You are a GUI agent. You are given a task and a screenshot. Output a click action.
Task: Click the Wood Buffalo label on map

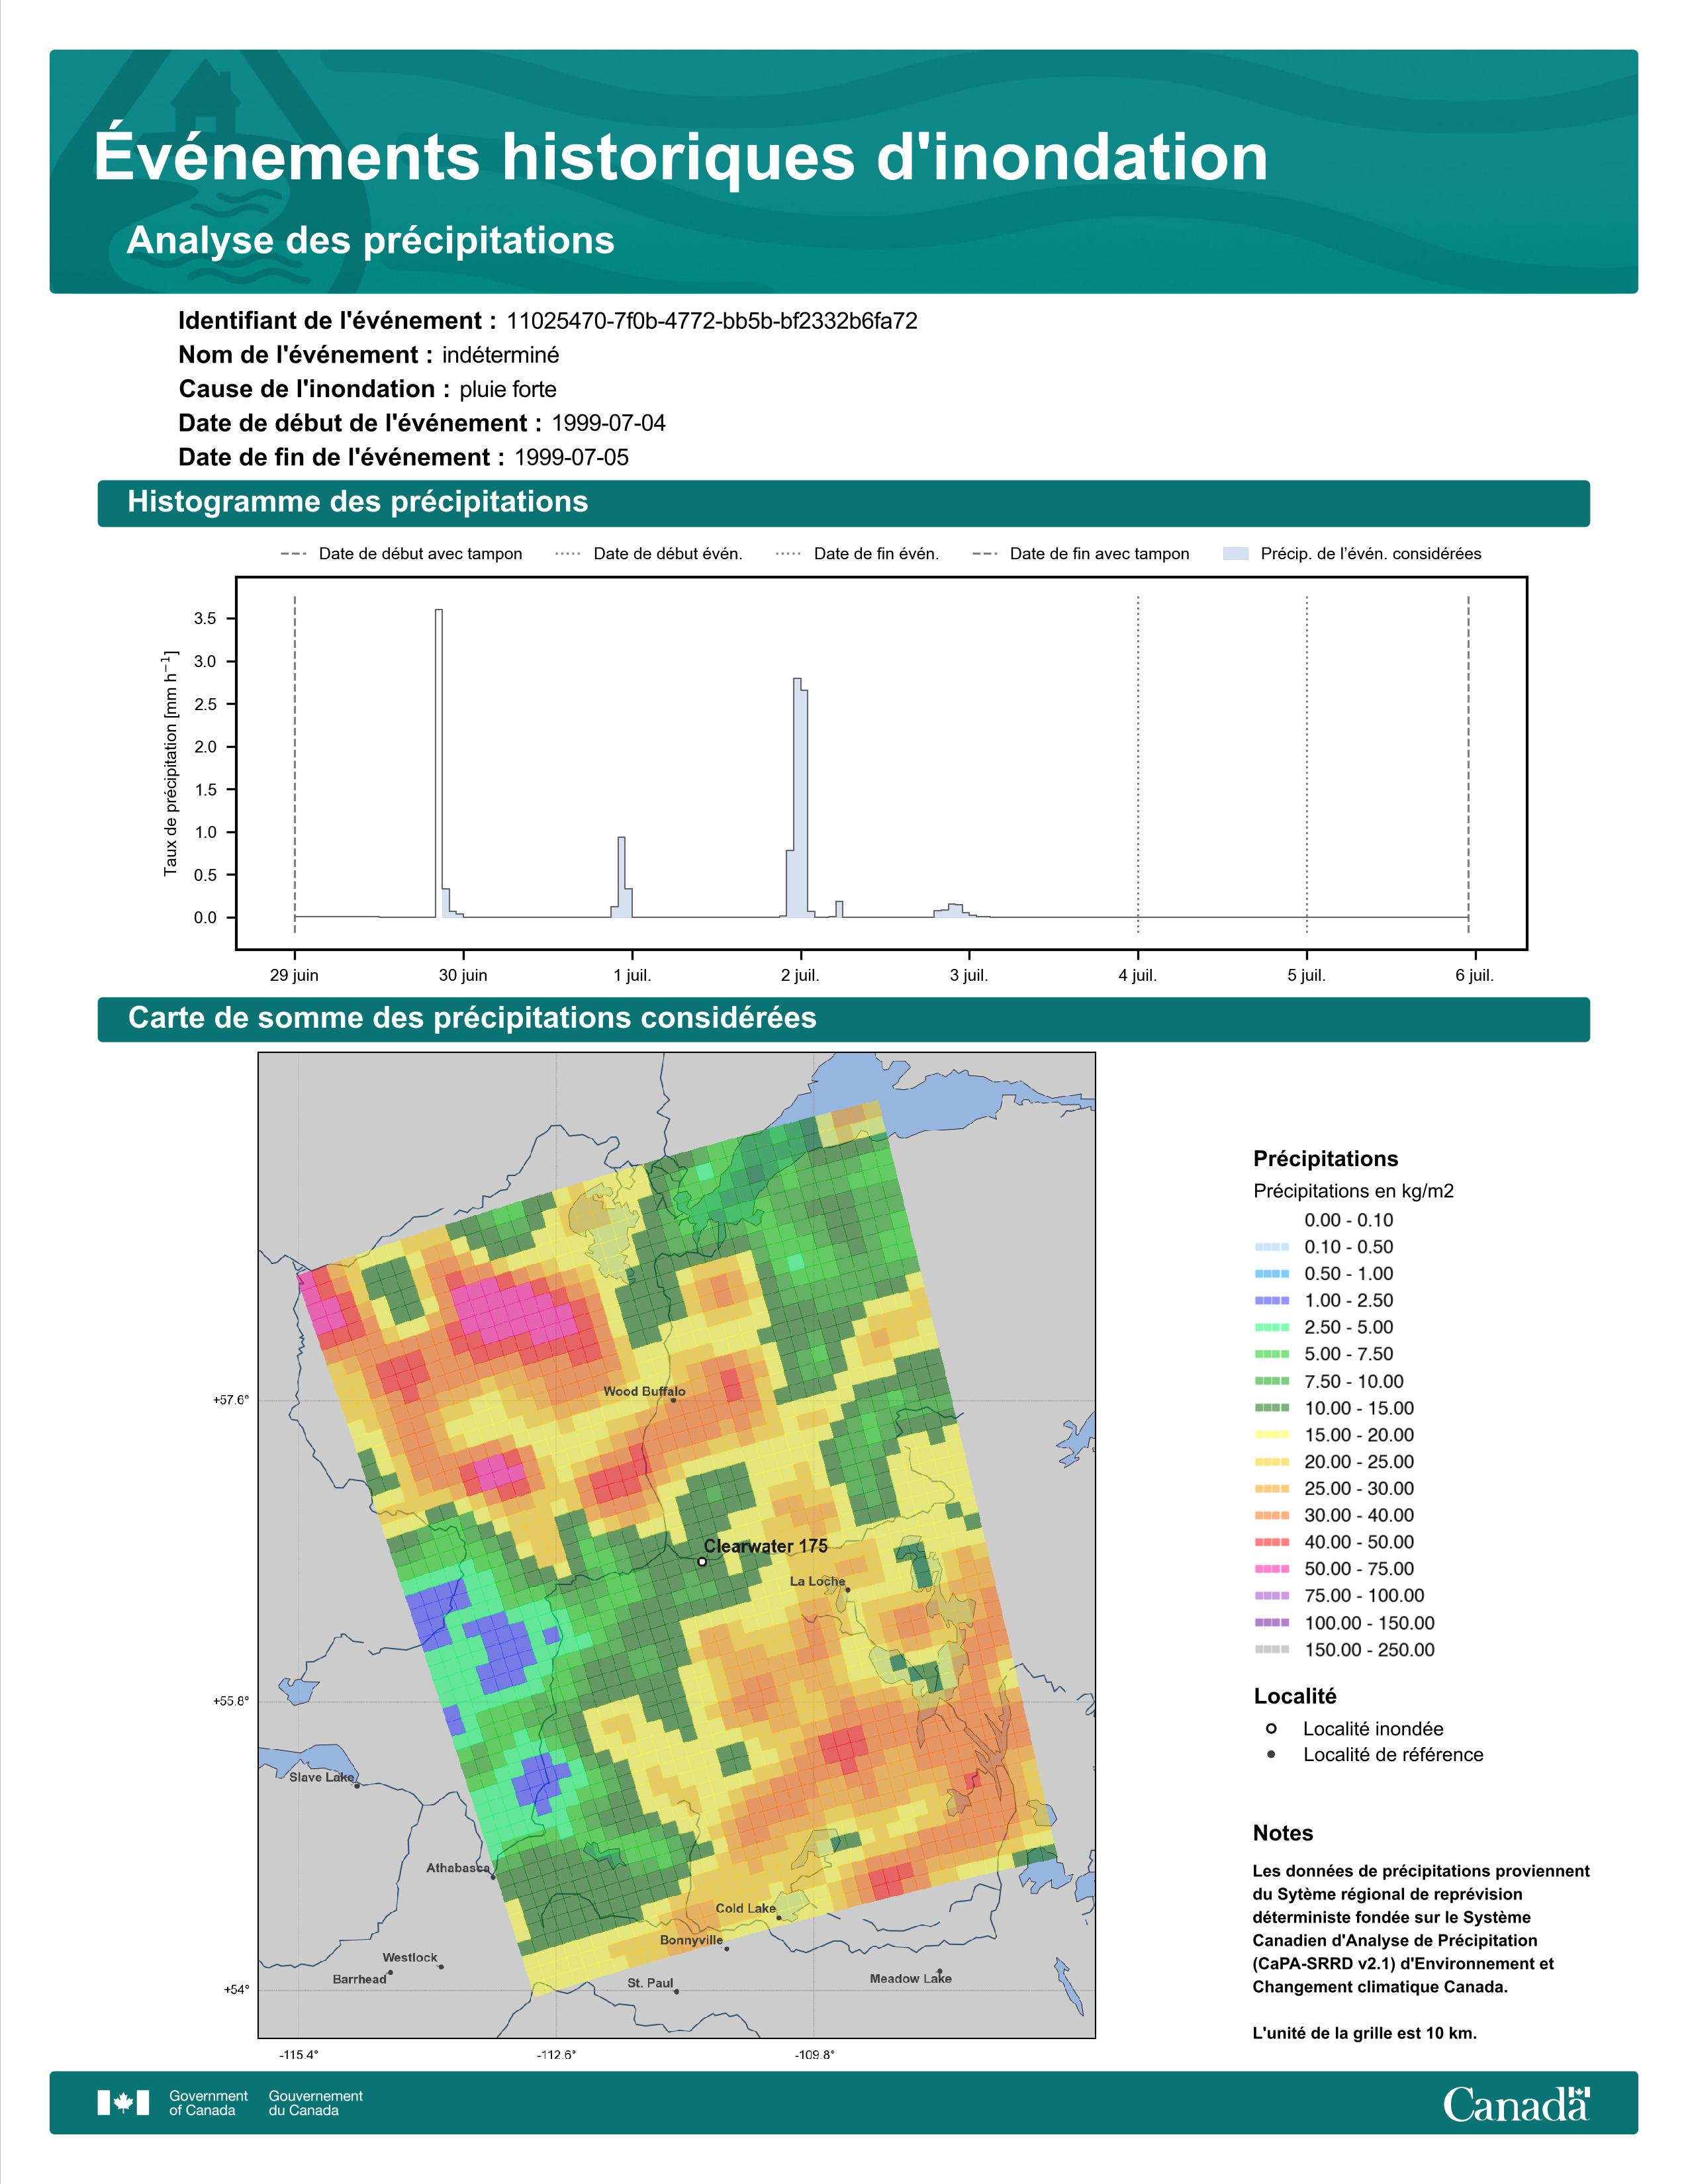point(644,1391)
